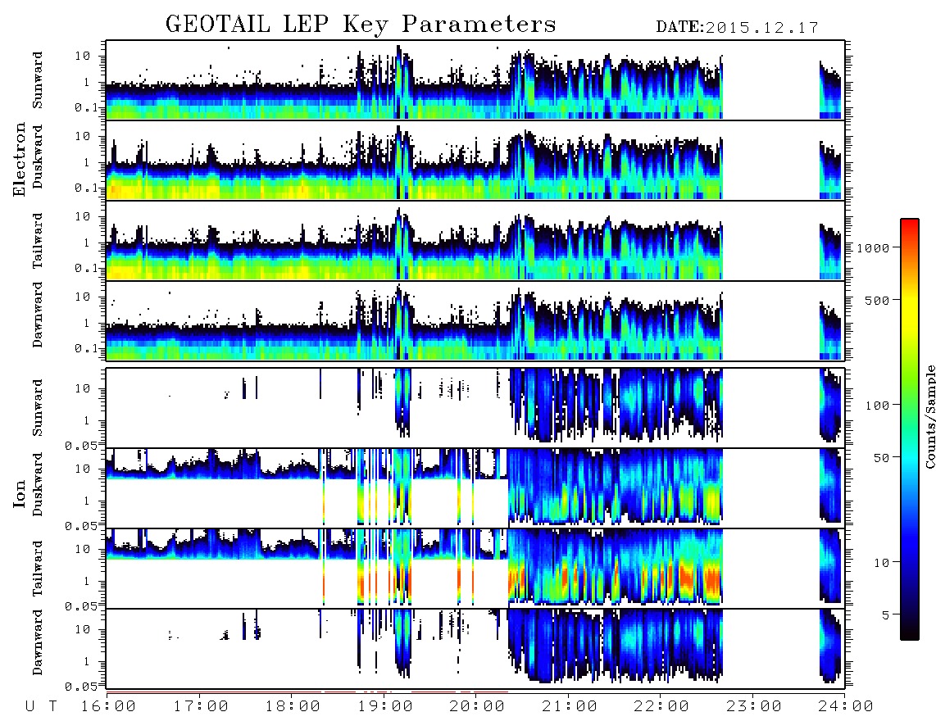
Task: Click the '17:00' UT time label
Action: click(201, 707)
